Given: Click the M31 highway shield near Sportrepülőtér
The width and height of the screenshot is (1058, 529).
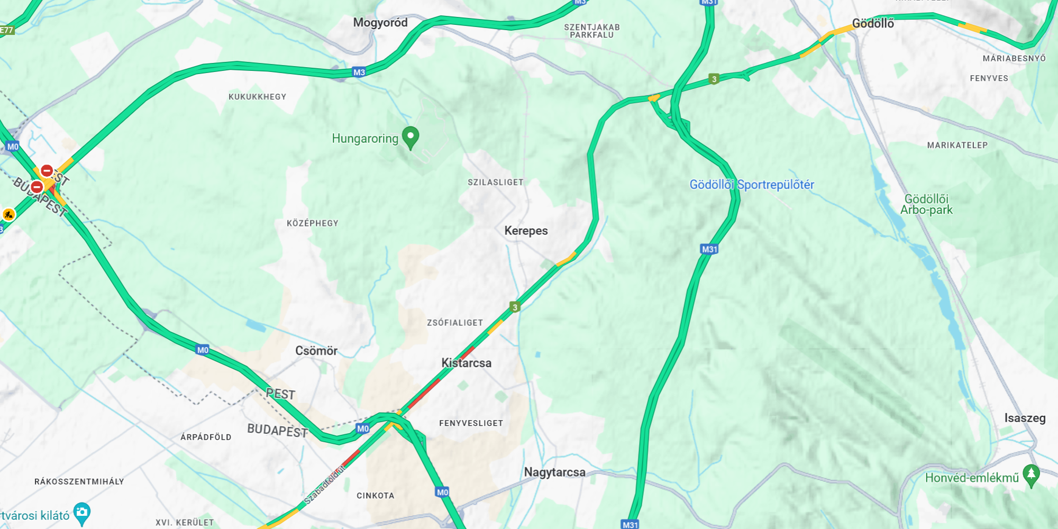Looking at the screenshot, I should (709, 249).
